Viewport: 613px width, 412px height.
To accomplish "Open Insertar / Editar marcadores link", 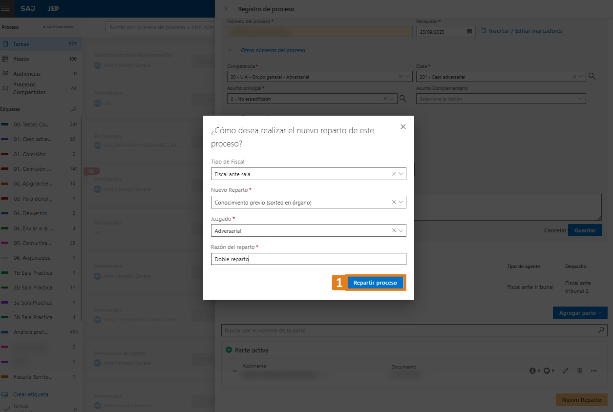I will [526, 31].
